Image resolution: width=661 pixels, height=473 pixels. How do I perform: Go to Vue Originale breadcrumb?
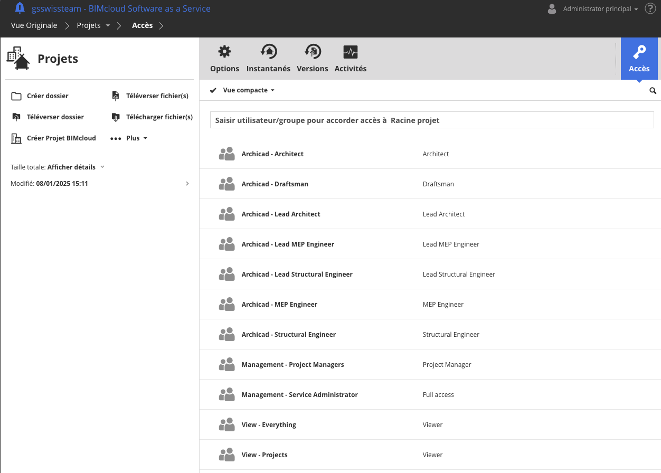(34, 25)
